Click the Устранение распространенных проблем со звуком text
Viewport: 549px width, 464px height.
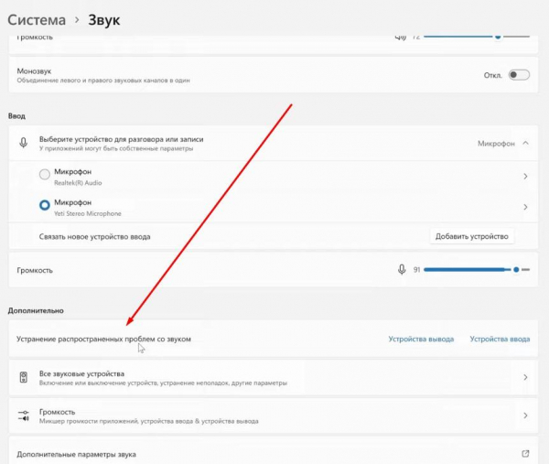(x=103, y=339)
